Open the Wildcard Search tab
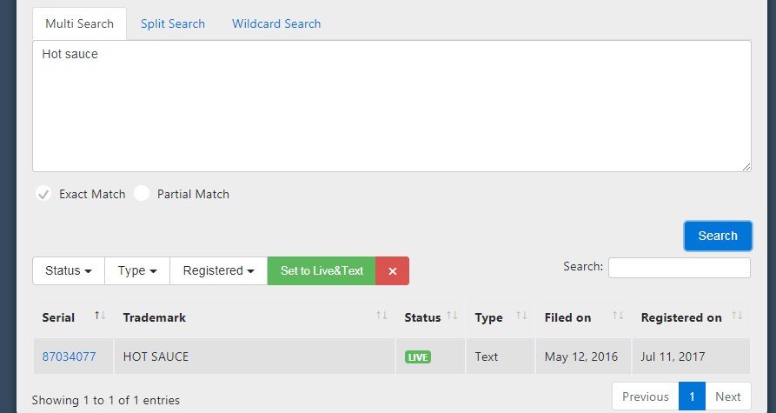Image resolution: width=776 pixels, height=413 pixels. point(276,23)
